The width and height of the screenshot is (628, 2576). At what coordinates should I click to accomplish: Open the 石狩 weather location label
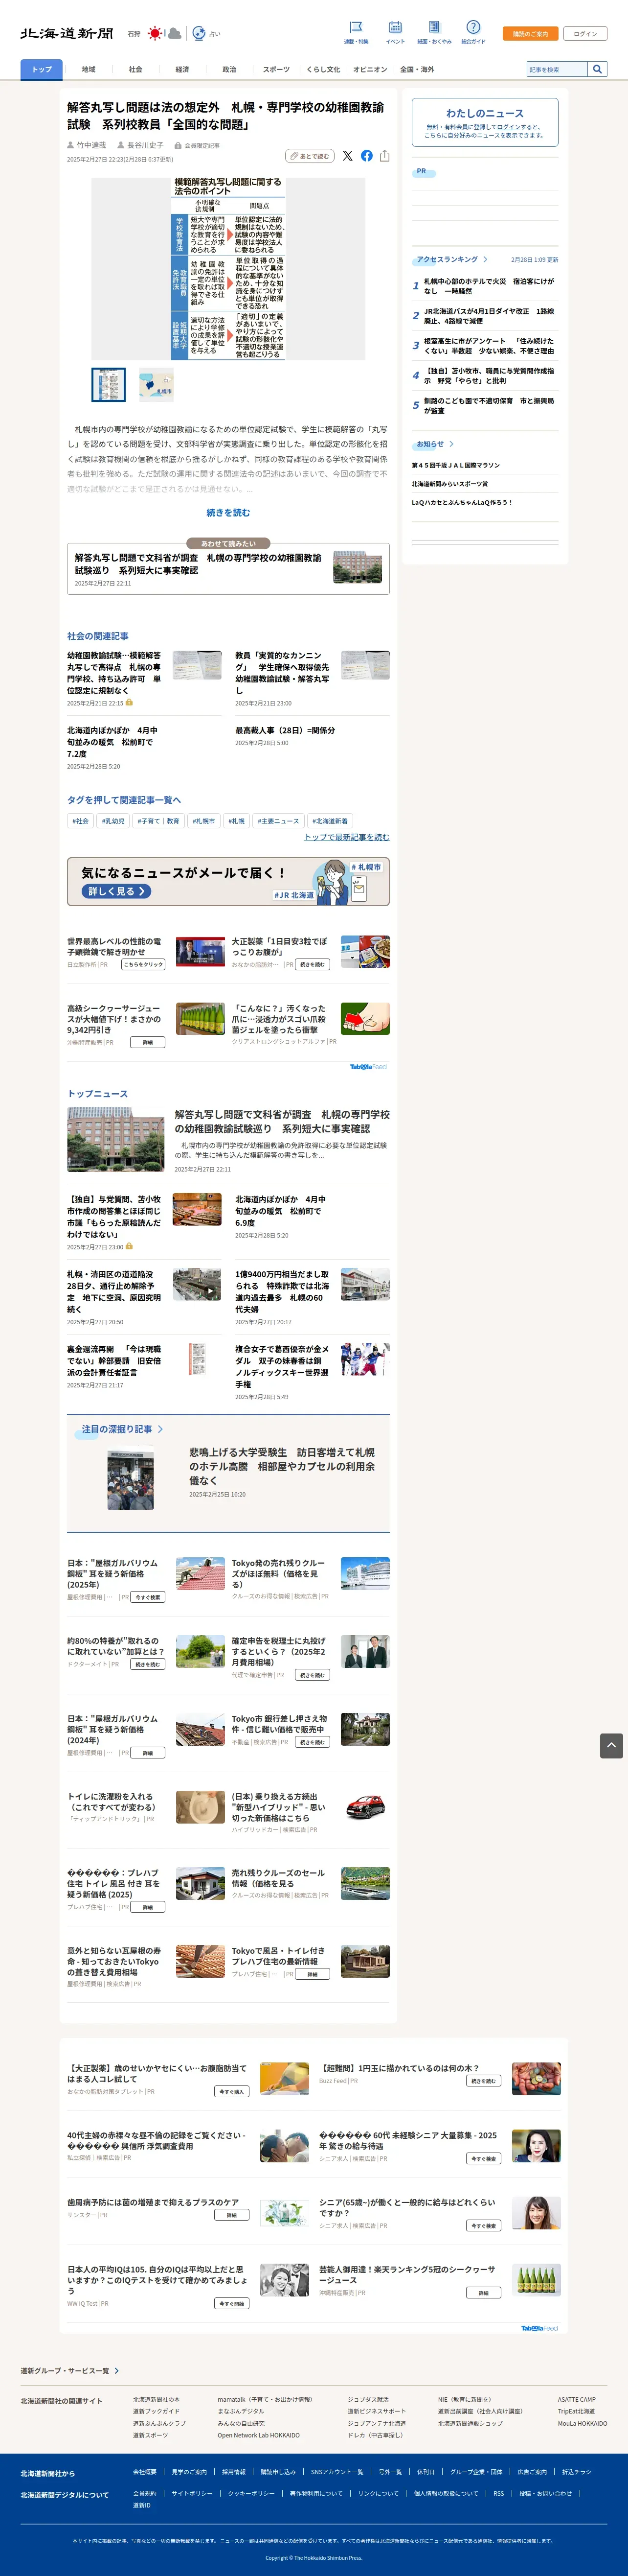point(134,34)
